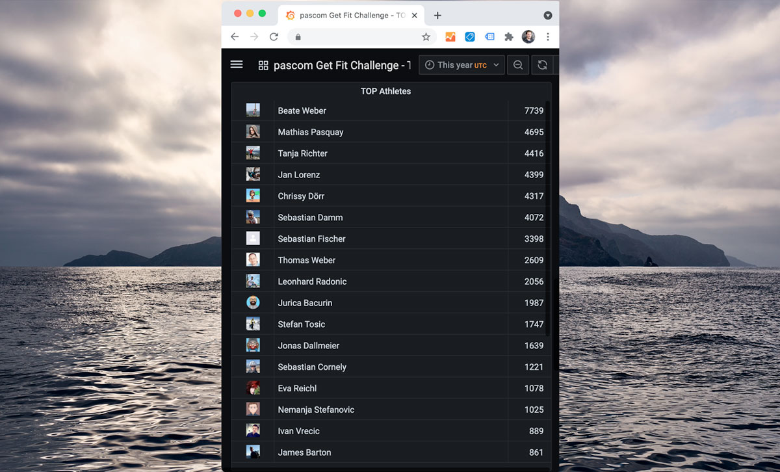The width and height of the screenshot is (780, 472).
Task: Click the blue window extension icon
Action: (489, 37)
